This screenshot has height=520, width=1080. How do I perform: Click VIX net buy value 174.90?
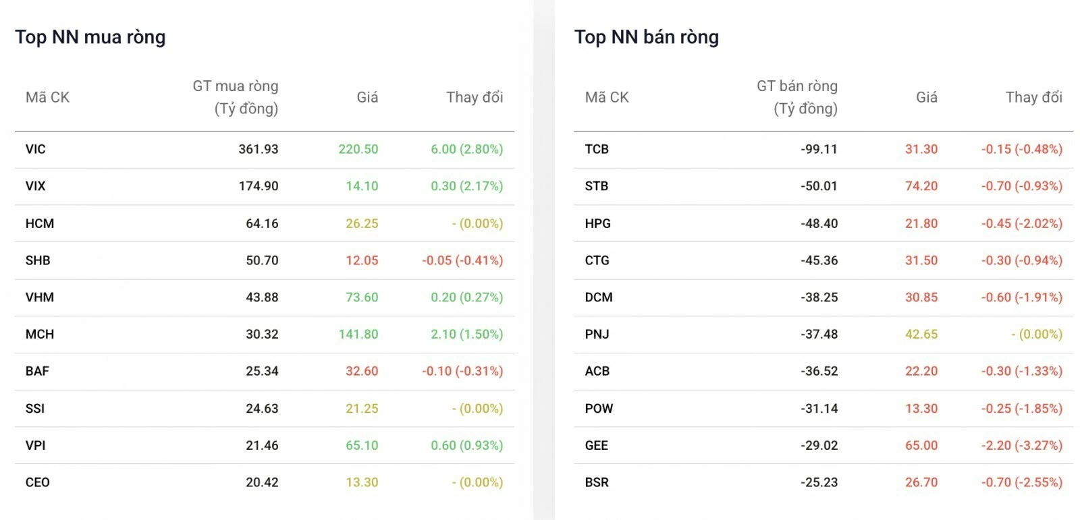pyautogui.click(x=259, y=186)
